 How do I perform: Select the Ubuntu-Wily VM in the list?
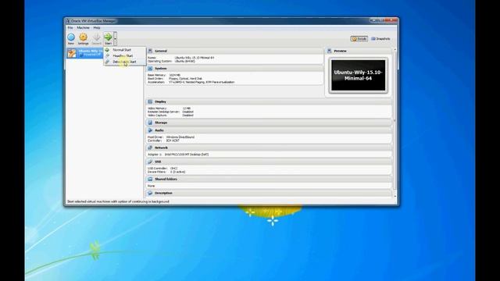pyautogui.click(x=85, y=52)
